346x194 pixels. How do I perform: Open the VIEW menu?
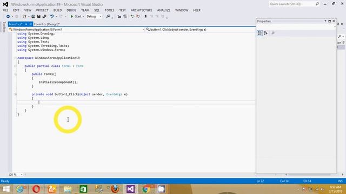[x=28, y=10]
